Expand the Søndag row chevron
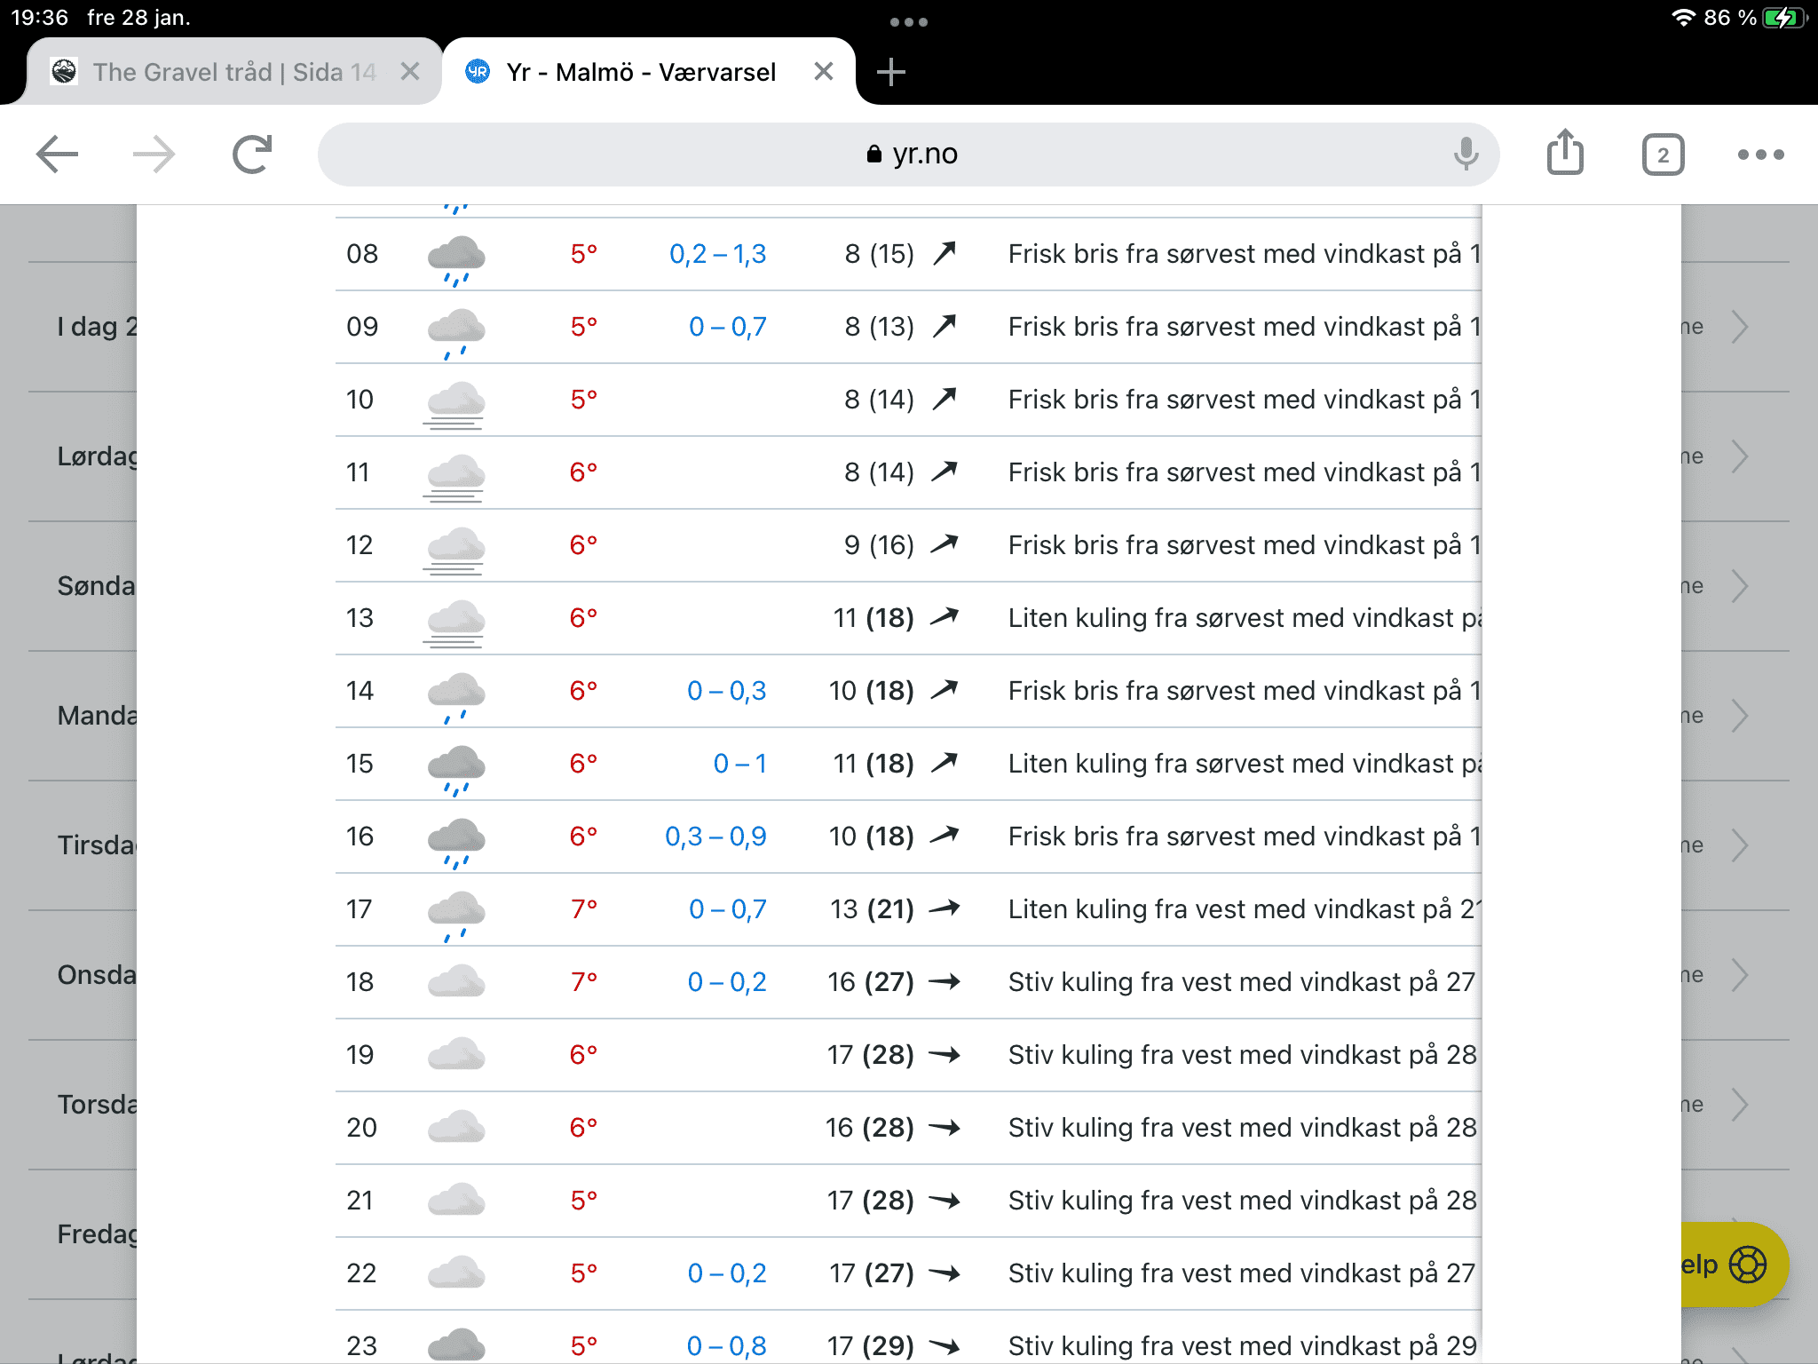This screenshot has width=1818, height=1364. pyautogui.click(x=1739, y=586)
